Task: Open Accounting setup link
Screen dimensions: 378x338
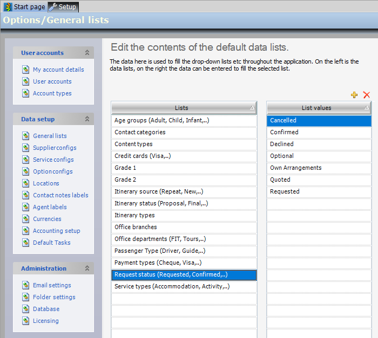Action: (56, 231)
